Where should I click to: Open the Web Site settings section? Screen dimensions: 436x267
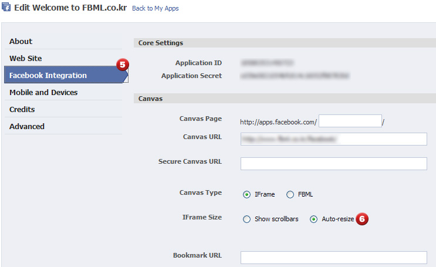click(x=63, y=59)
